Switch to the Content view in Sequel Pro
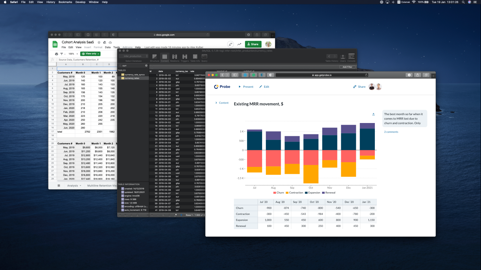This screenshot has width=481, height=270. pos(165,58)
